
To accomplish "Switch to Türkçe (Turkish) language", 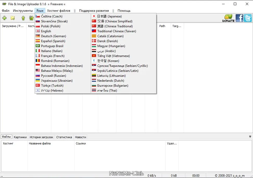I will pos(63,86).
